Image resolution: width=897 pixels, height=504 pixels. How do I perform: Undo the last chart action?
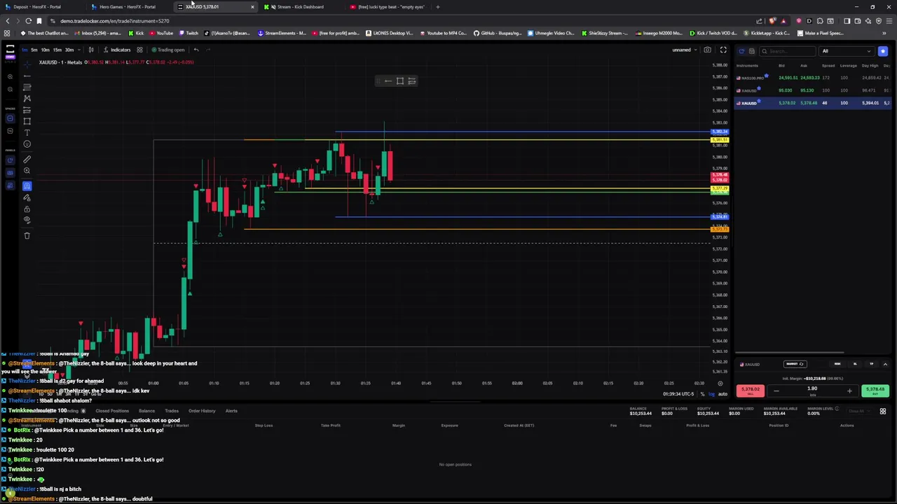(196, 50)
